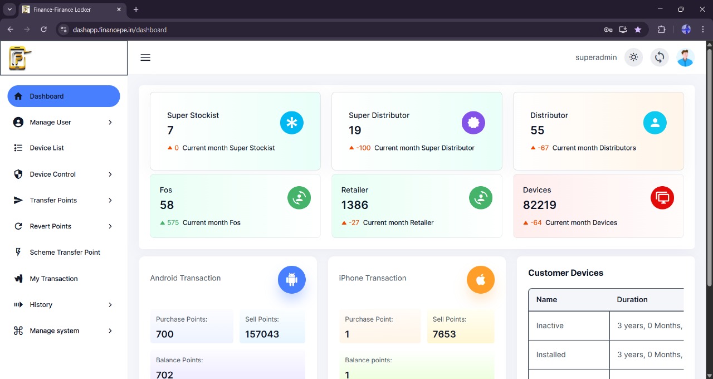Expand the History chevron
The image size is (713, 379).
pyautogui.click(x=110, y=304)
